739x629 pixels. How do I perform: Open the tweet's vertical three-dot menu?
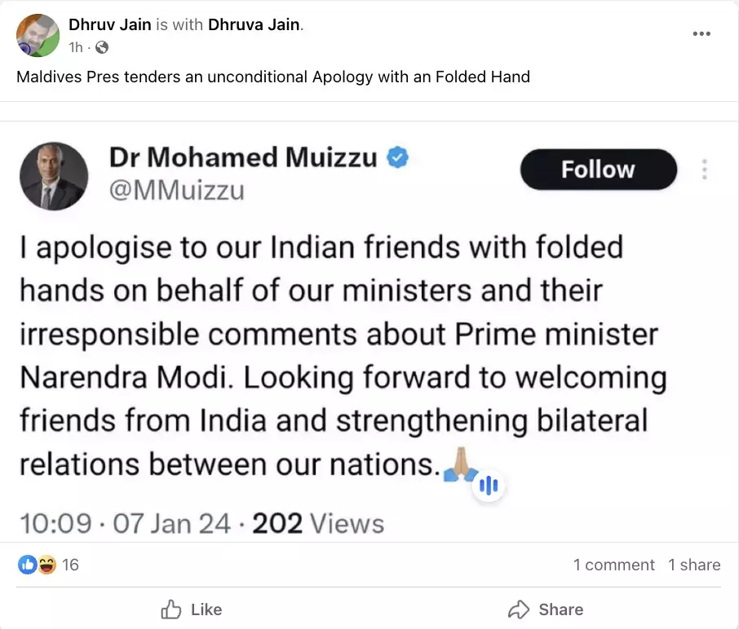[x=704, y=169]
